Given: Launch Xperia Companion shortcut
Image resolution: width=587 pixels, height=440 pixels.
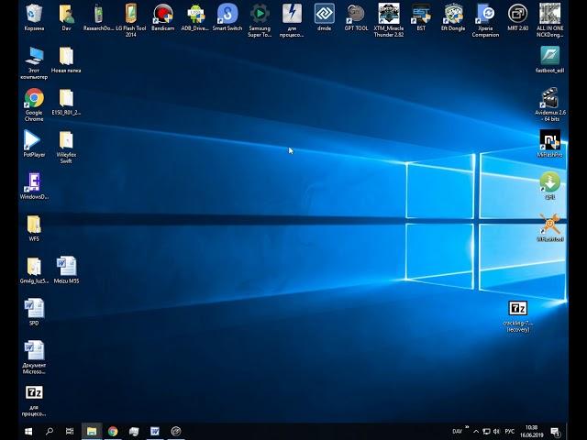Looking at the screenshot, I should (485, 20).
